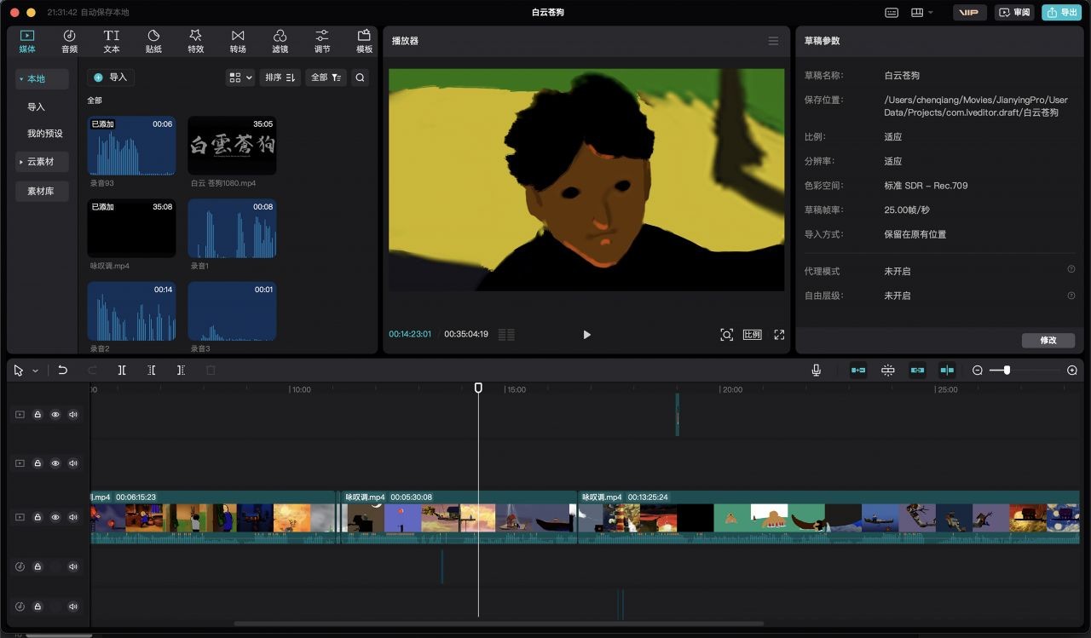1091x638 pixels.
Task: Switch to the 转场 transitions tab
Action: point(238,41)
